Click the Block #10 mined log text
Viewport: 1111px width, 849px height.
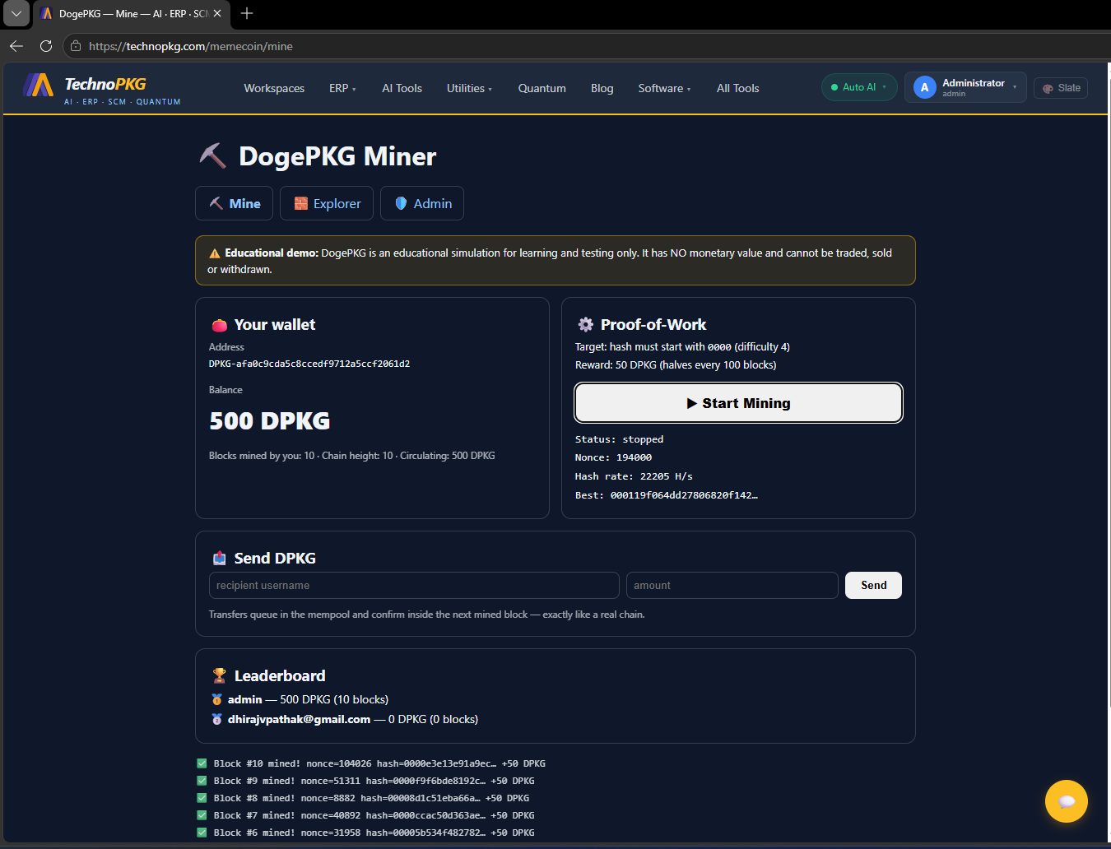pyautogui.click(x=379, y=763)
